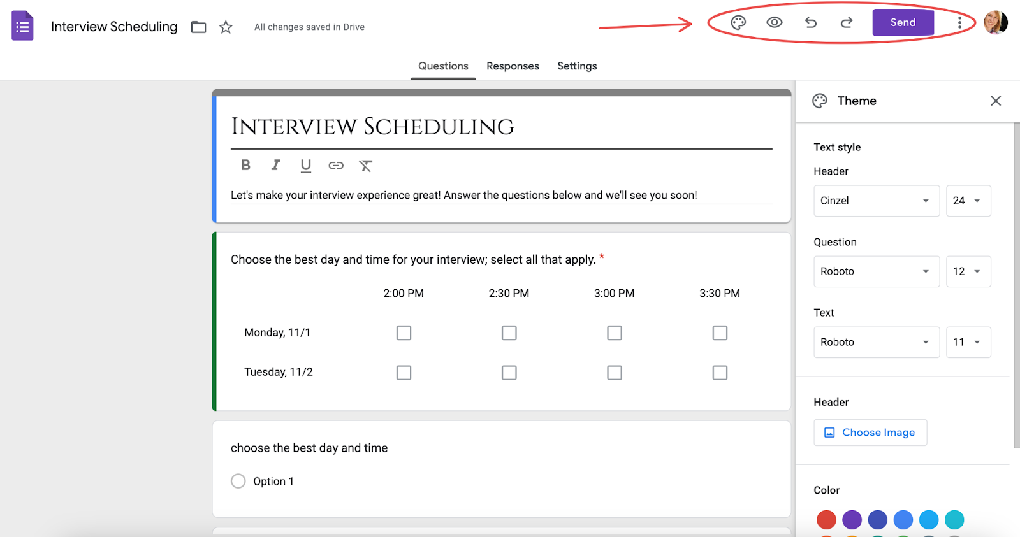Pick the cyan theme color

pyautogui.click(x=954, y=520)
